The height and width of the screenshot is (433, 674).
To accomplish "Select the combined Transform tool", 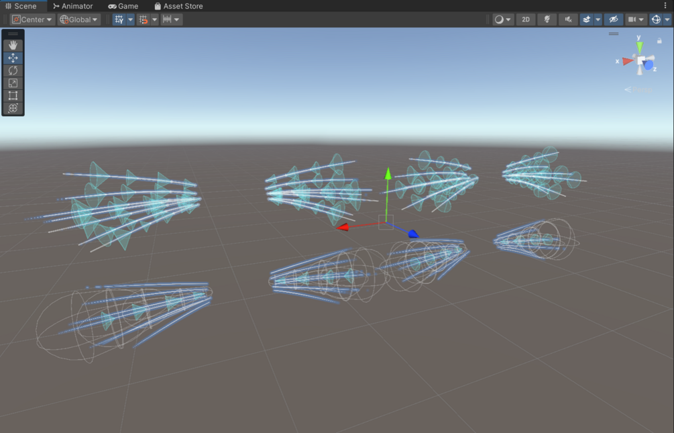I will point(13,108).
